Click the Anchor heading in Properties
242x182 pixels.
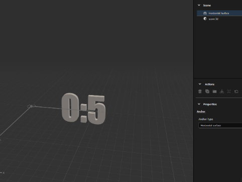(201, 112)
